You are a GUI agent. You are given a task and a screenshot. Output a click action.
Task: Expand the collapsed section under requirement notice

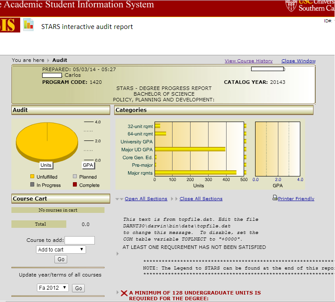click(x=118, y=254)
